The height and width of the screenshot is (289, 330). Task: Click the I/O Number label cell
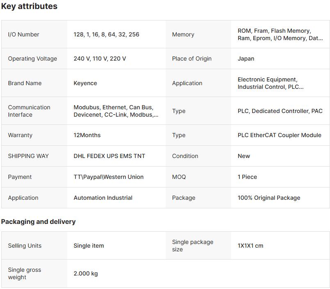pos(24,34)
